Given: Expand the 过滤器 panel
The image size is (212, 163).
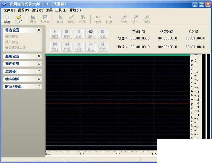Looking at the screenshot, I should (x=39, y=71).
